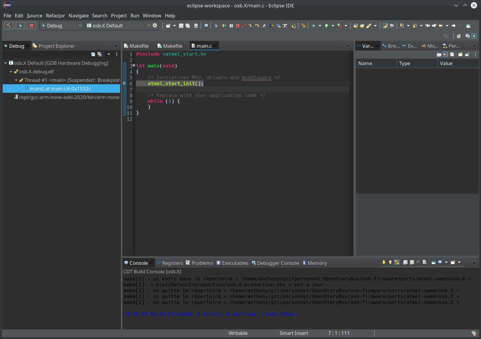This screenshot has height=339, width=481.
Task: Toggle Show Type Names in Variables view
Action: tap(439, 54)
